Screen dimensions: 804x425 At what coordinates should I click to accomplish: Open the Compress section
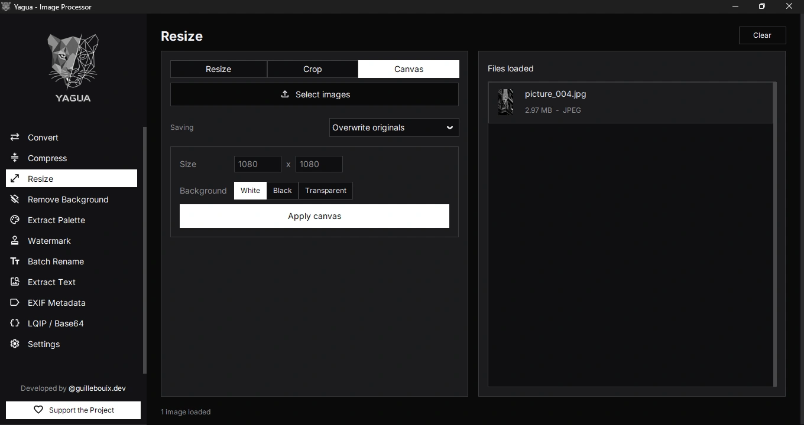coord(72,158)
